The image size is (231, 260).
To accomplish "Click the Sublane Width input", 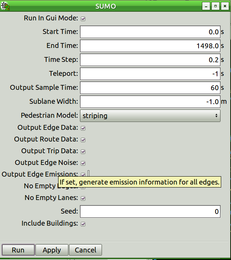I will (150, 102).
